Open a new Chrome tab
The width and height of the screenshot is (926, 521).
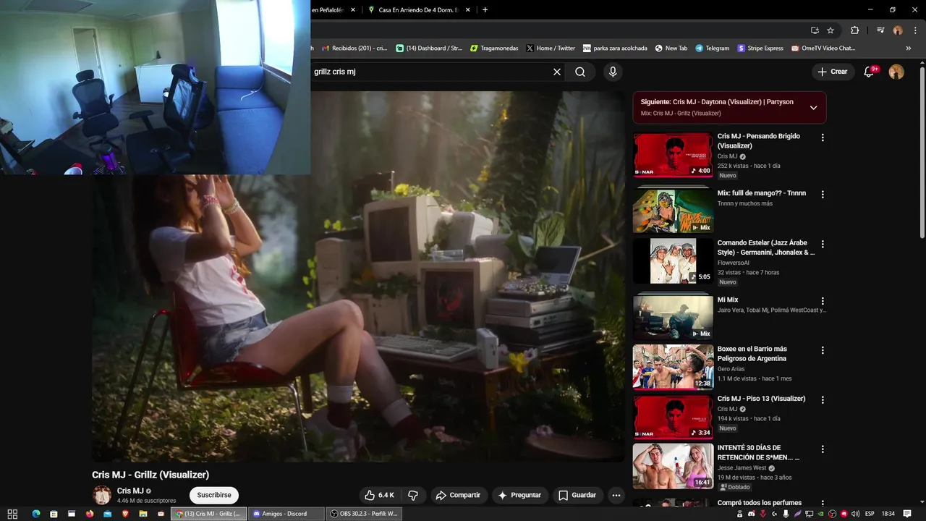[x=485, y=9]
